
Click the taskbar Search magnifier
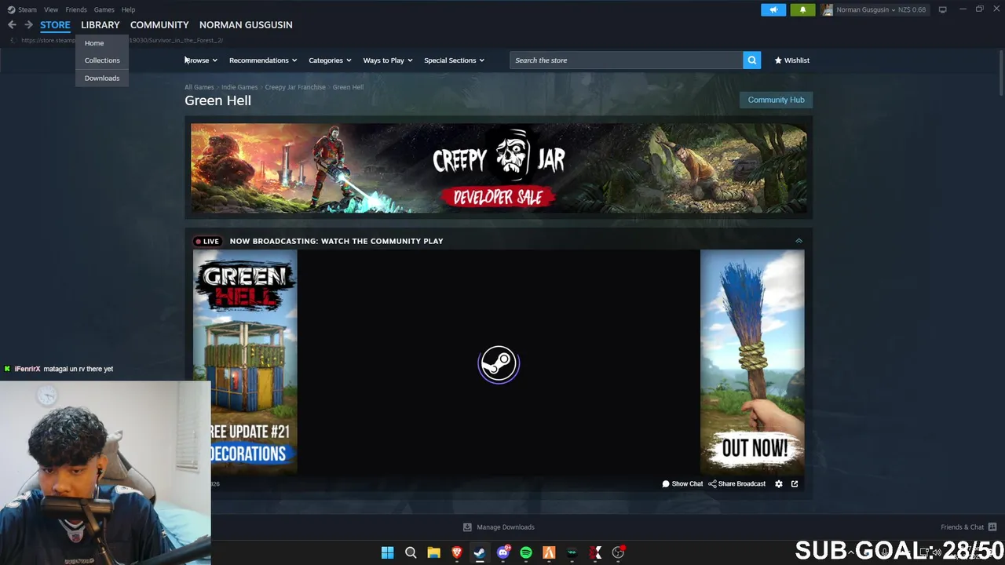pos(411,552)
